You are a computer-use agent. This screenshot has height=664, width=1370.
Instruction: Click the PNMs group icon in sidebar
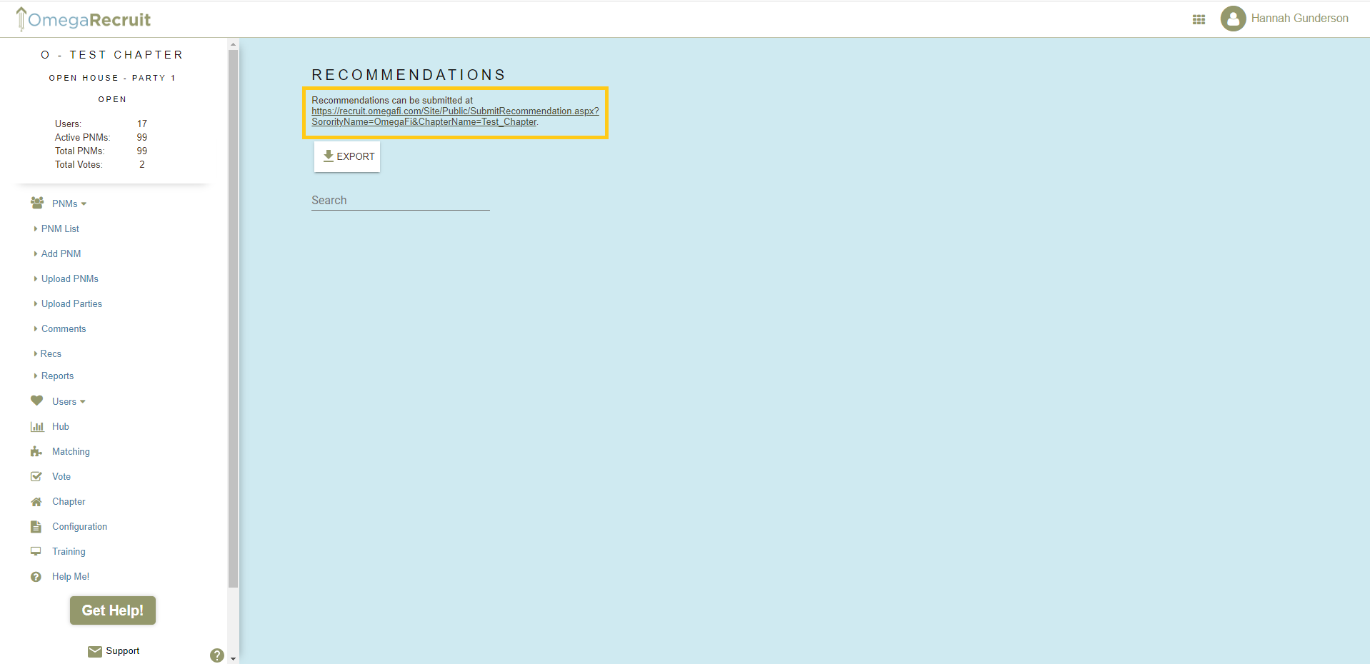click(36, 203)
